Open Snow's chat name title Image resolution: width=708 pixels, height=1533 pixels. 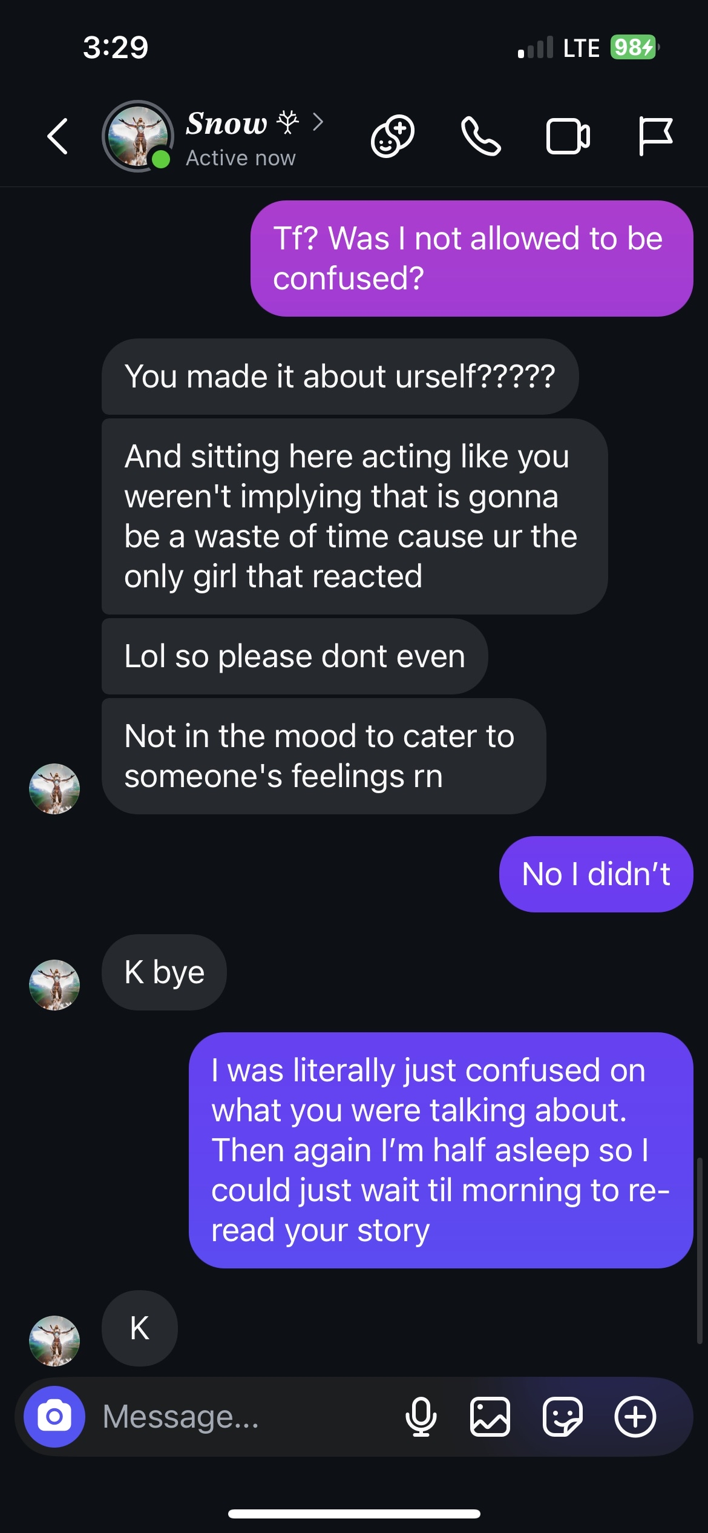(x=227, y=124)
